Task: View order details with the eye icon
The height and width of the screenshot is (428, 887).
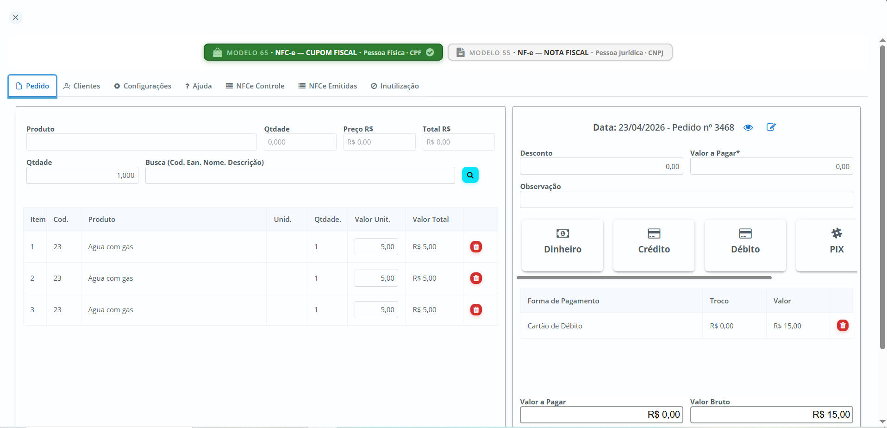Action: tap(748, 127)
